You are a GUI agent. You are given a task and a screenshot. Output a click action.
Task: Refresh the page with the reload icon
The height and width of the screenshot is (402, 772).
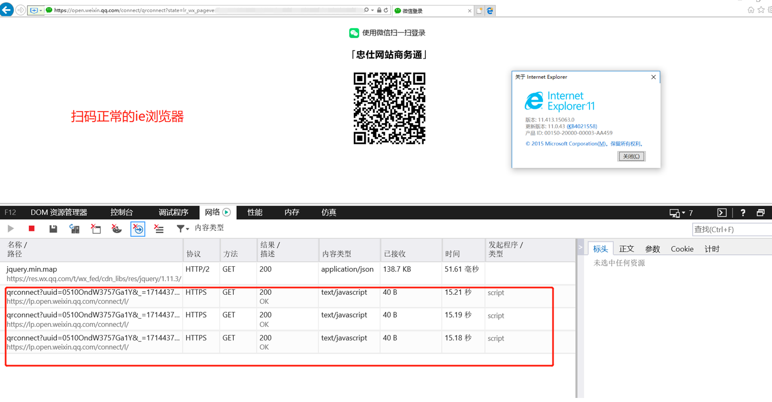(x=386, y=10)
